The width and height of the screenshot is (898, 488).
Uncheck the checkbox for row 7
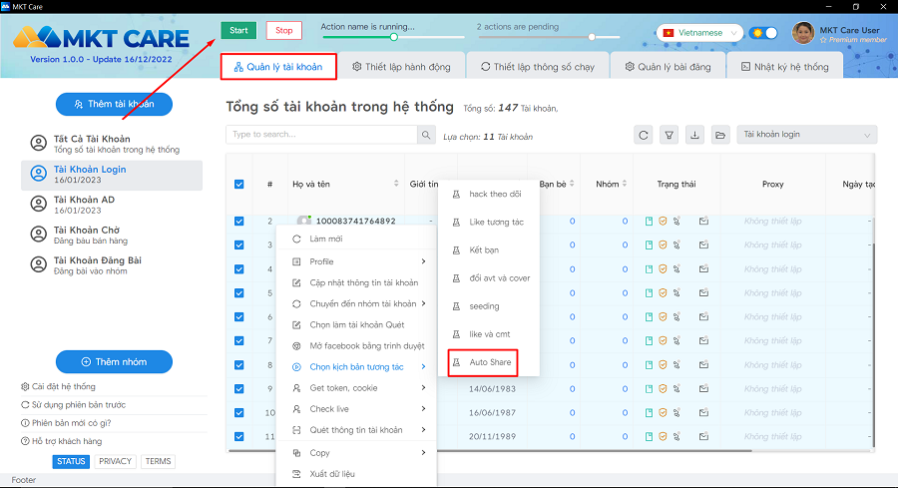click(239, 340)
